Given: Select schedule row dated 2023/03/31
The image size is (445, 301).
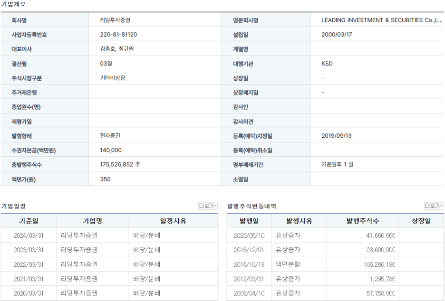Looking at the screenshot, I should [x=109, y=250].
